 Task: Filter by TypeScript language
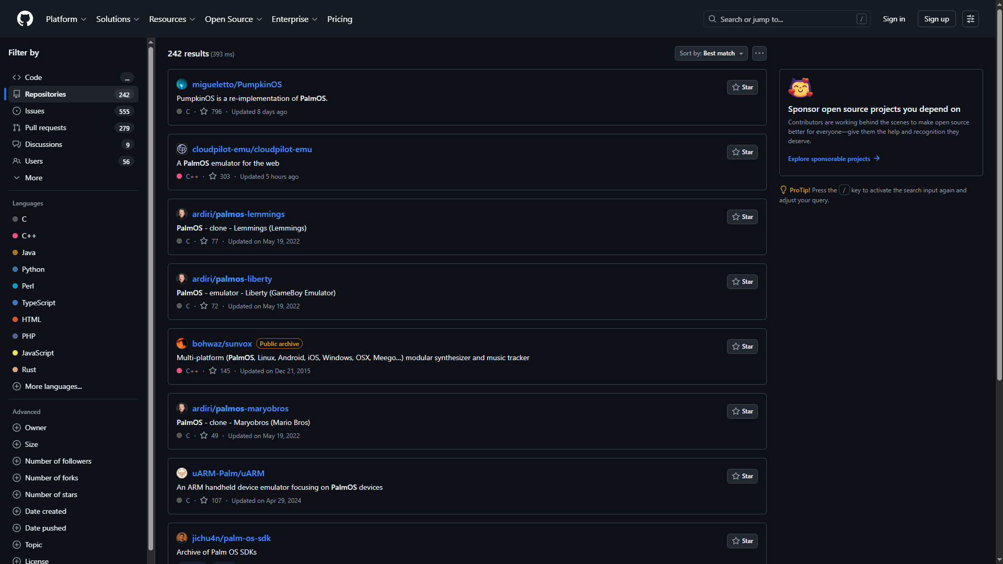point(73,303)
